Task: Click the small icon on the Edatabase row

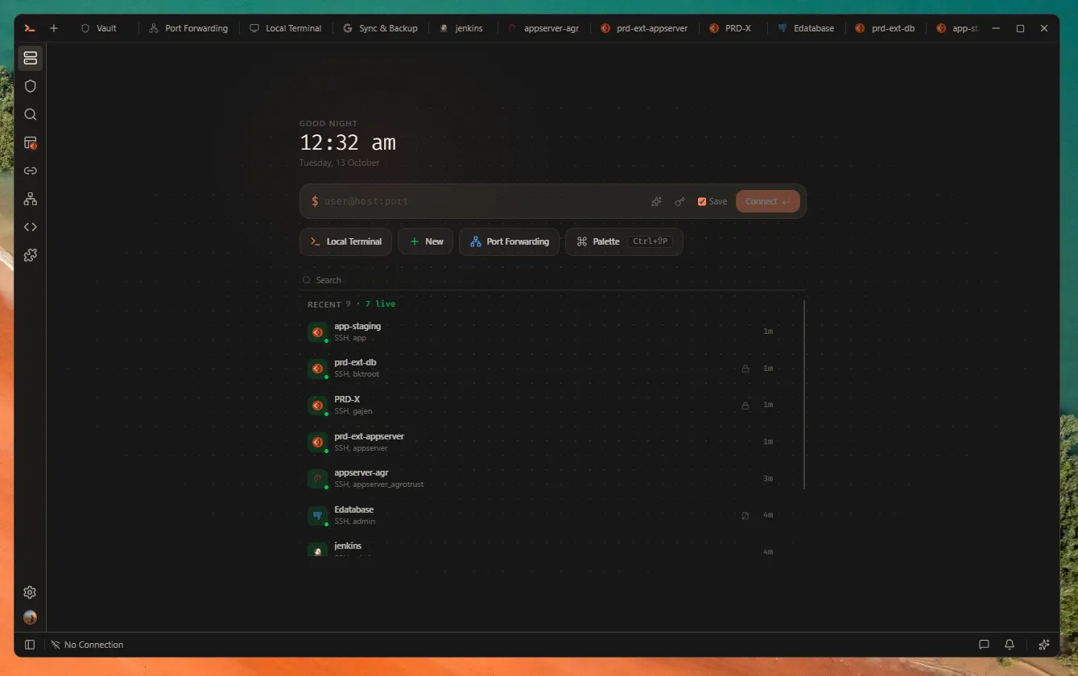Action: (746, 515)
